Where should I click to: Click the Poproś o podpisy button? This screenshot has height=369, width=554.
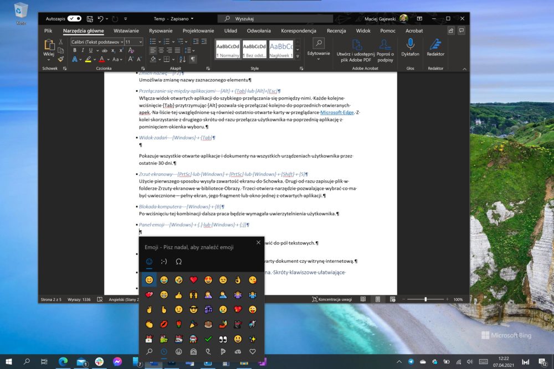pyautogui.click(x=385, y=50)
